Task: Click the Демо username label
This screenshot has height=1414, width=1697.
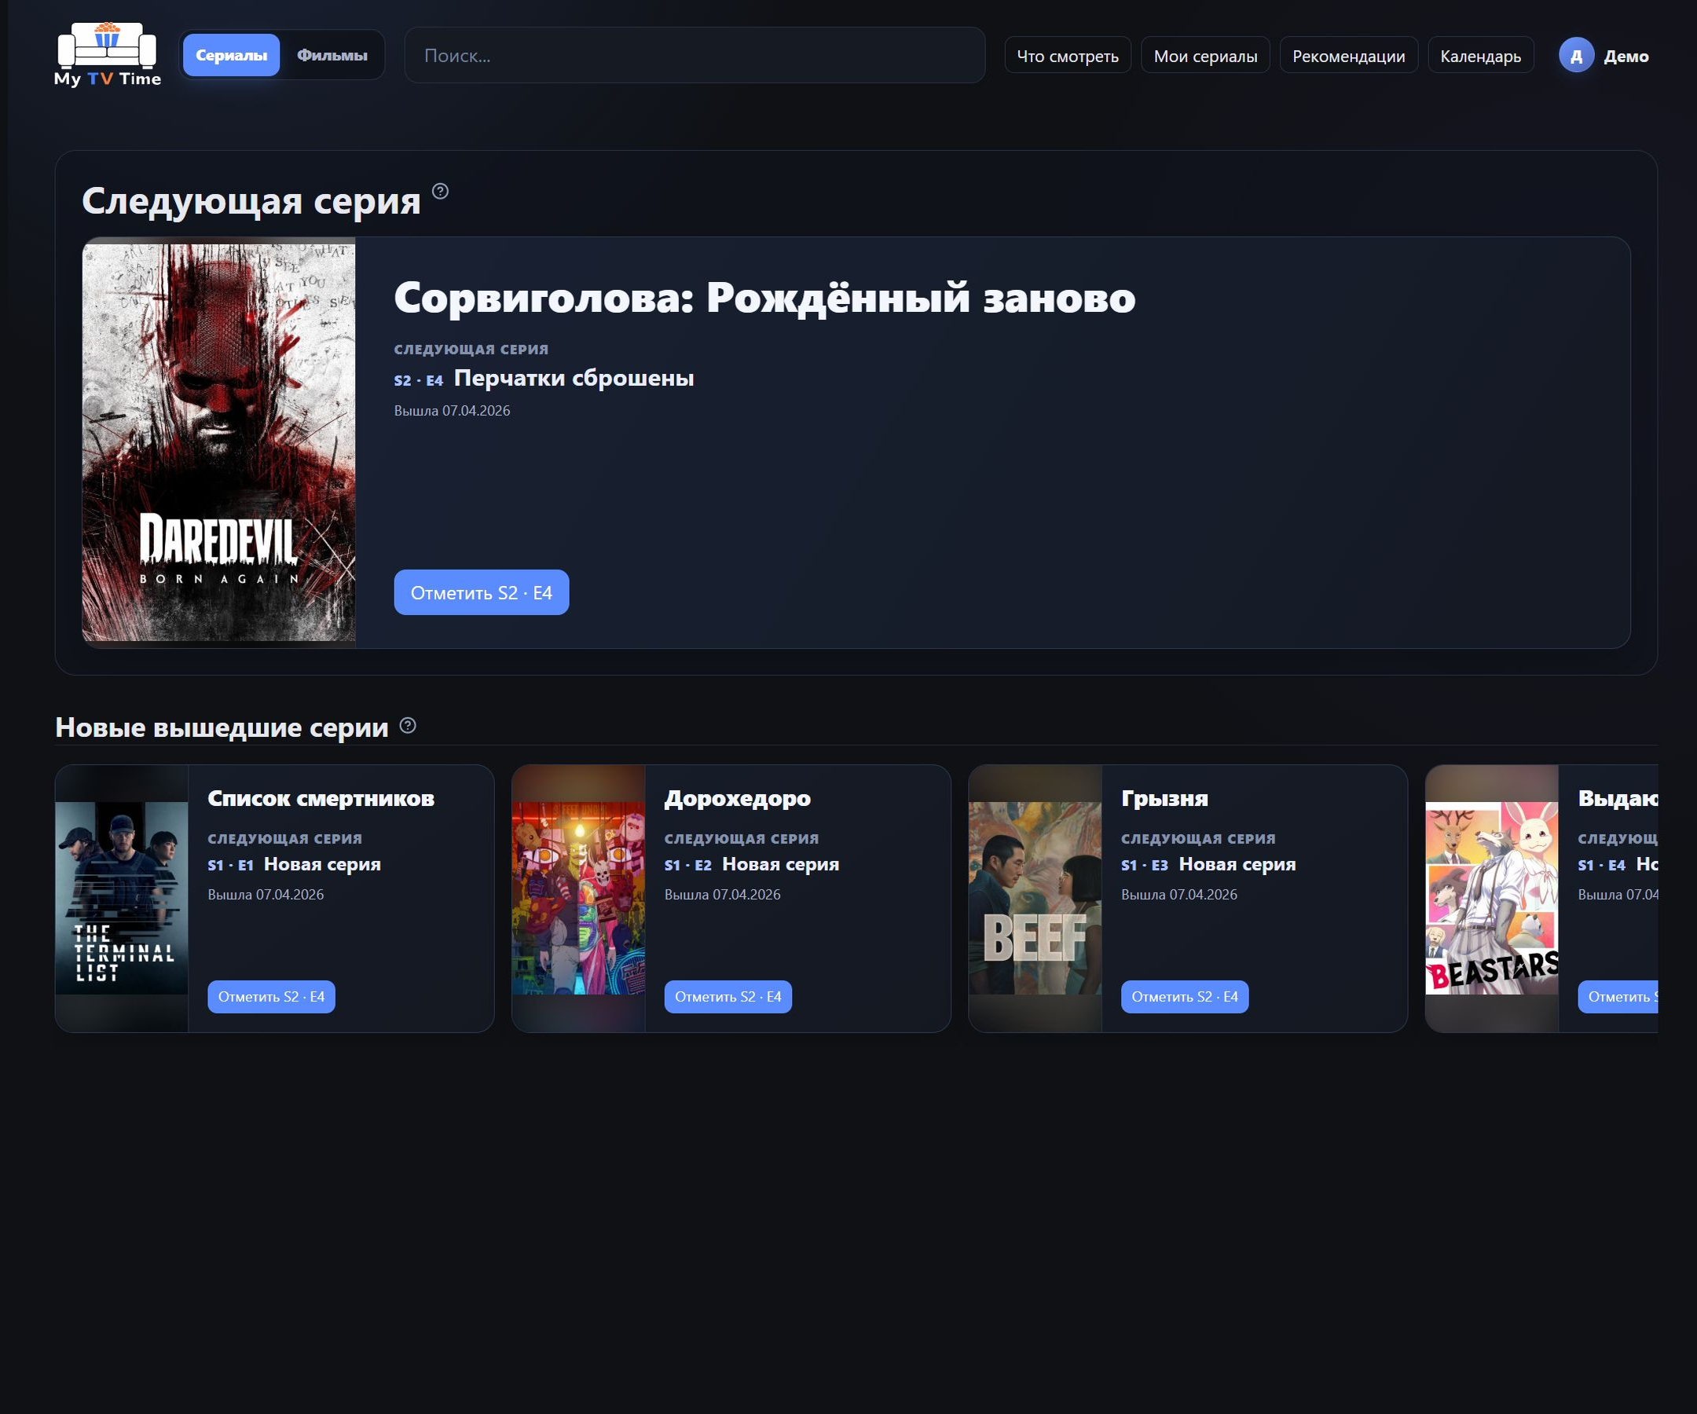Action: [1626, 56]
